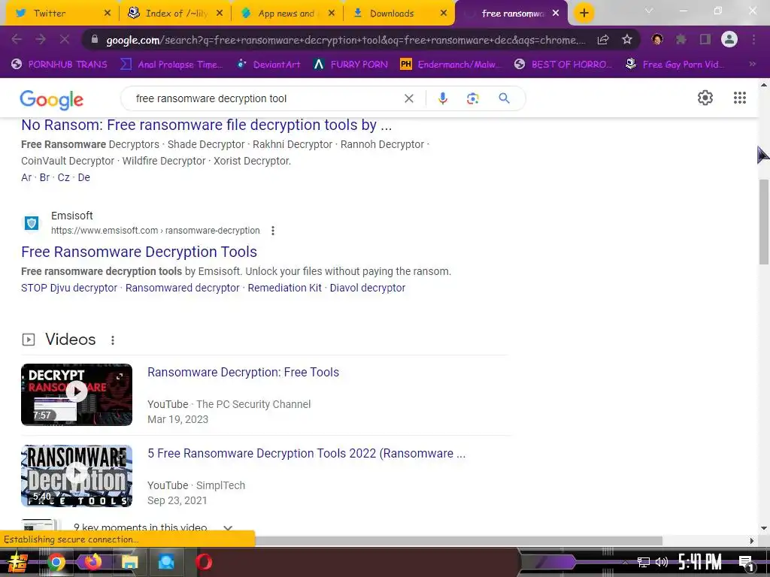The height and width of the screenshot is (577, 770).
Task: Open the Extensions puzzle icon
Action: 681,39
